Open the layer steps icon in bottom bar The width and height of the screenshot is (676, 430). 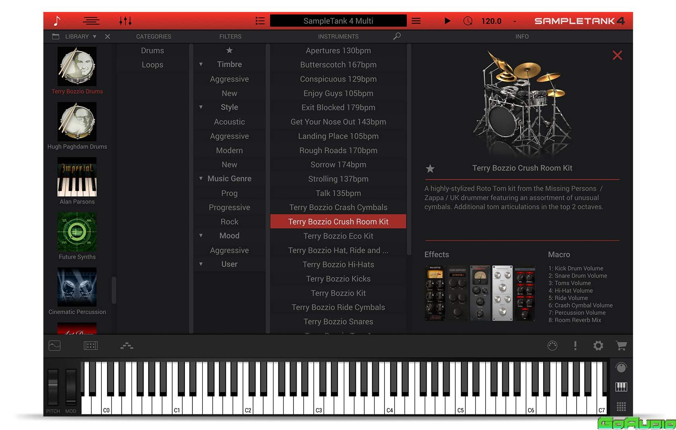[x=127, y=346]
